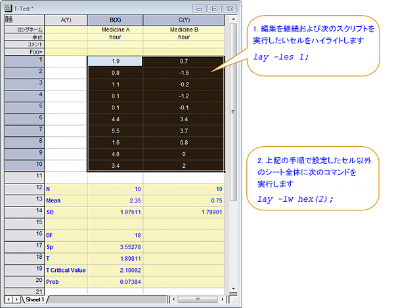Select the critical value 2.10092
Screen dimensions: 394x308
[115, 270]
